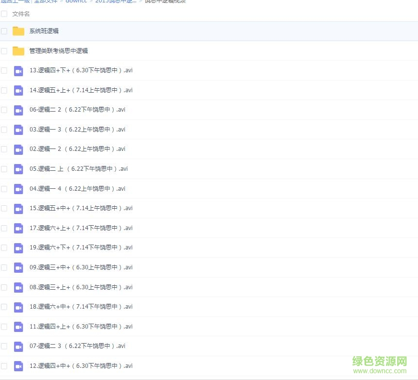Open the 系统班逻辑 folder icon
Screen dimensions: 418x380
(x=18, y=31)
